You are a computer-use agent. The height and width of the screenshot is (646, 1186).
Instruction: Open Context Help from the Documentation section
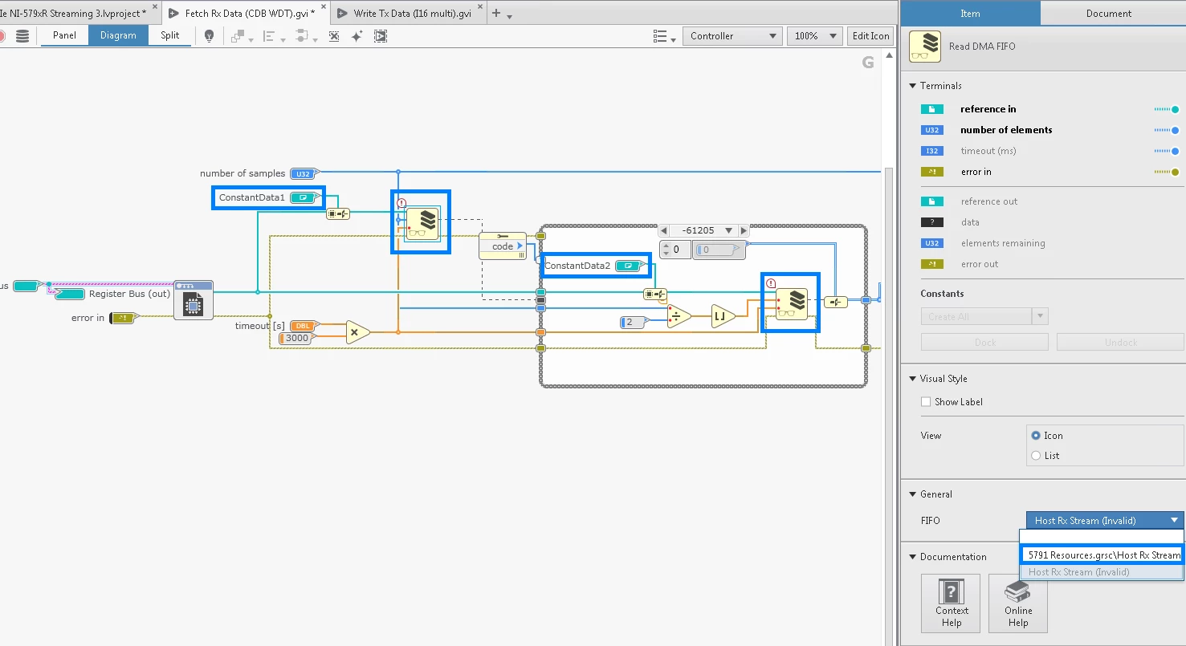[951, 603]
